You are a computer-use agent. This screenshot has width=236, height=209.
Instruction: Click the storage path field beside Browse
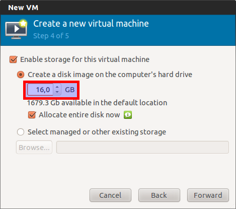pyautogui.click(x=142, y=148)
